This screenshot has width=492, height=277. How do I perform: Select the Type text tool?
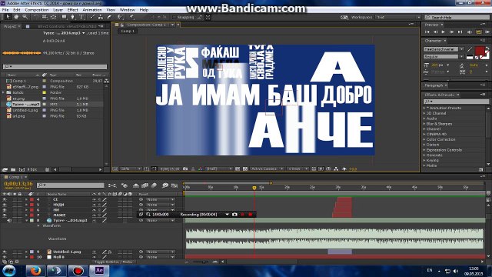(x=81, y=17)
